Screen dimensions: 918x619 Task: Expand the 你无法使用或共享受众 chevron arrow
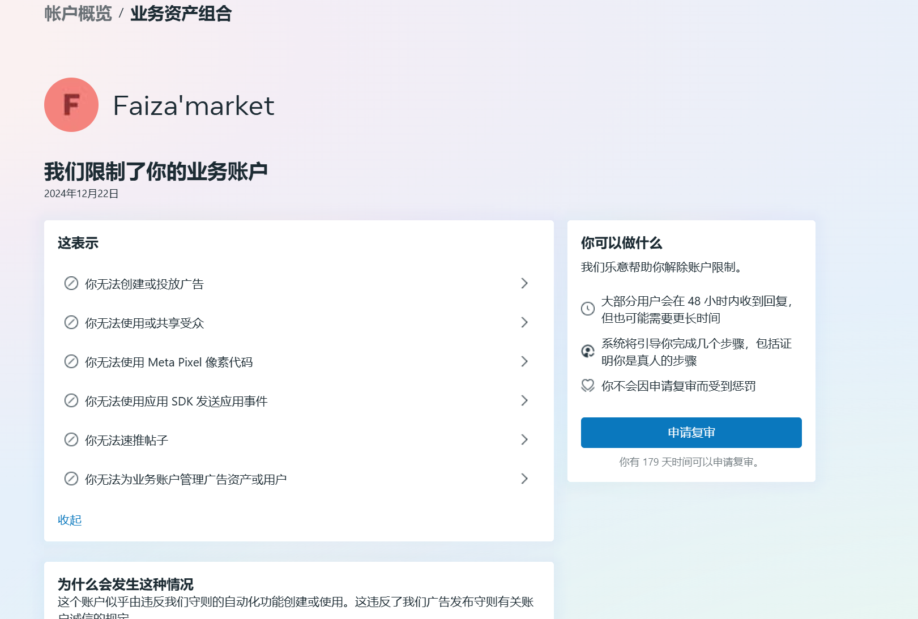pyautogui.click(x=524, y=322)
